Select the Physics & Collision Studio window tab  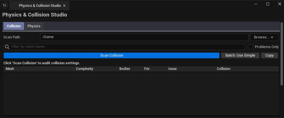[x=40, y=6]
